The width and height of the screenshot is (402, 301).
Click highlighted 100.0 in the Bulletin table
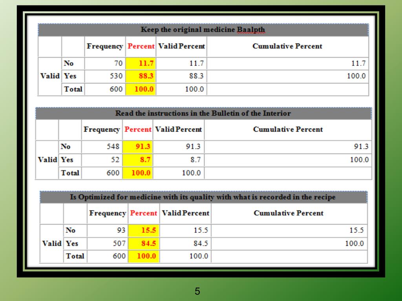(138, 173)
